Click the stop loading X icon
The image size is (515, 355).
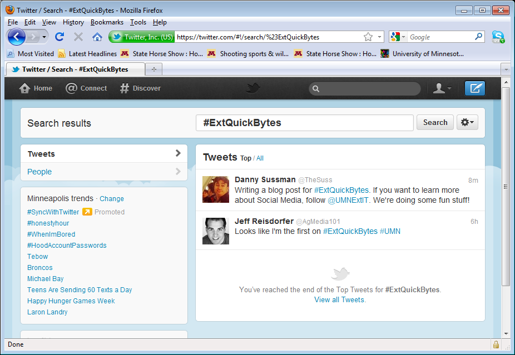coord(78,37)
